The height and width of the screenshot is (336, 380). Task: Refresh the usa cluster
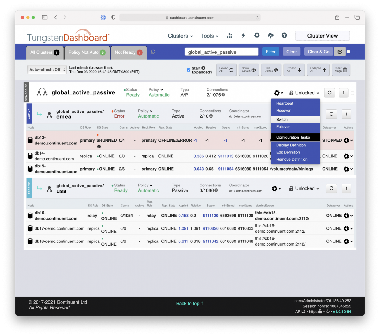[x=331, y=188]
